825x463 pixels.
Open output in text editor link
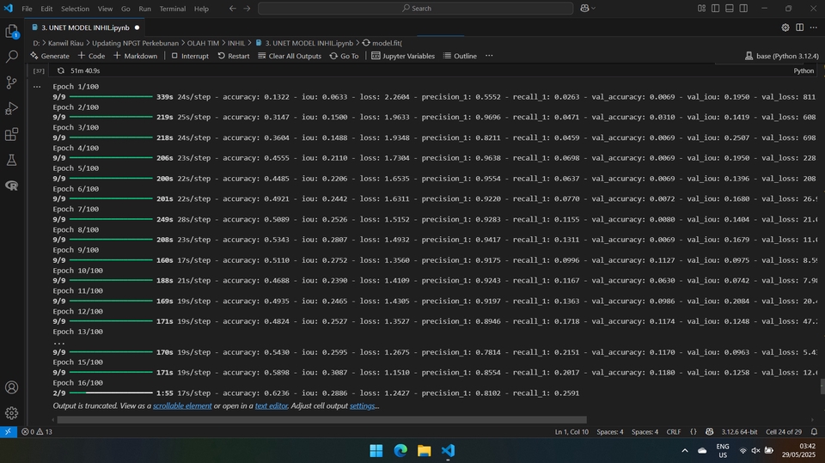coord(271,405)
